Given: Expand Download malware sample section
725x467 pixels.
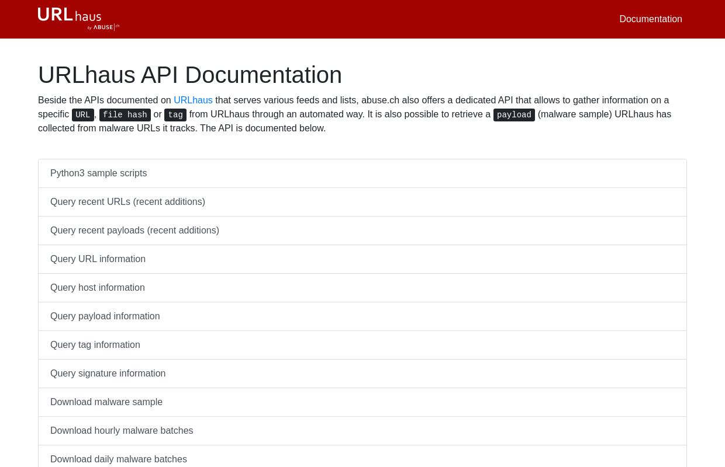Looking at the screenshot, I should pyautogui.click(x=362, y=402).
